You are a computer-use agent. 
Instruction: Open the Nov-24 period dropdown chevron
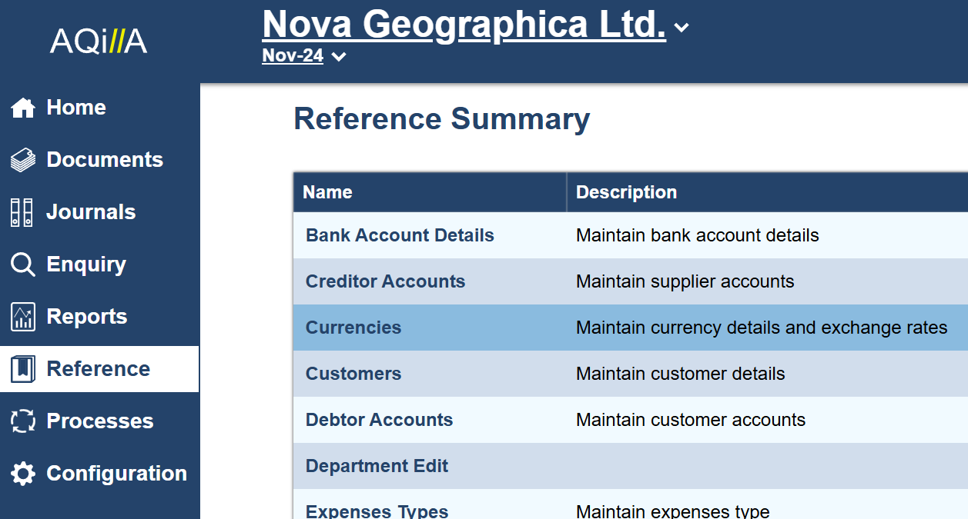tap(339, 56)
